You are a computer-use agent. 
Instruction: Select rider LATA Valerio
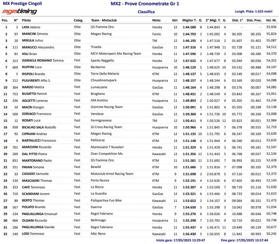pyautogui.click(x=31, y=27)
